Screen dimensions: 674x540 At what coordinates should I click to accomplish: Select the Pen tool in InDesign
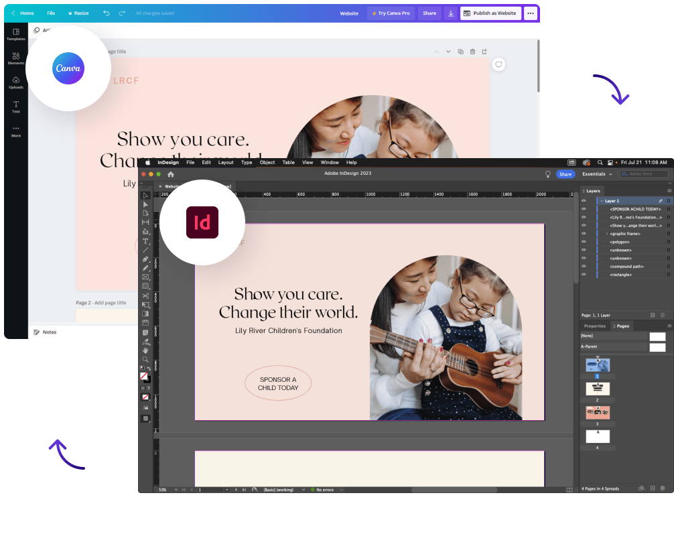(x=145, y=259)
